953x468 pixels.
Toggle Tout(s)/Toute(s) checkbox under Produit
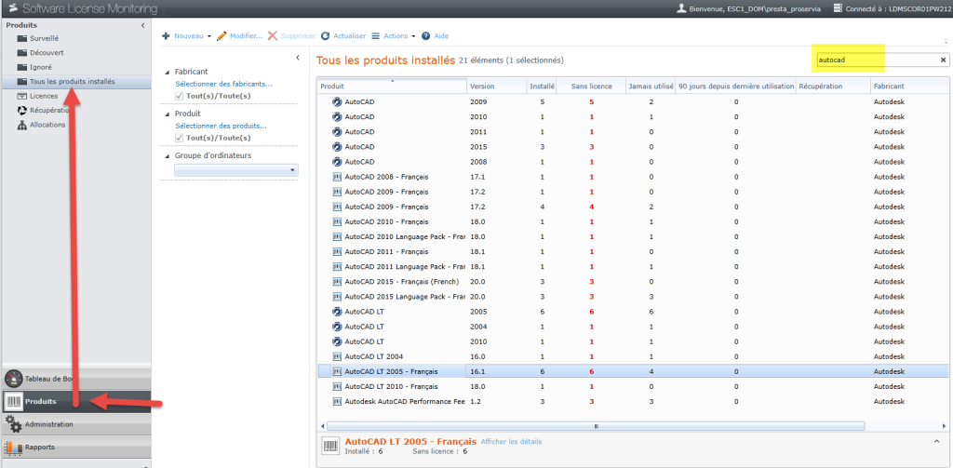pyautogui.click(x=180, y=138)
